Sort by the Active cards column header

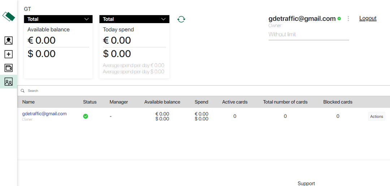point(235,102)
